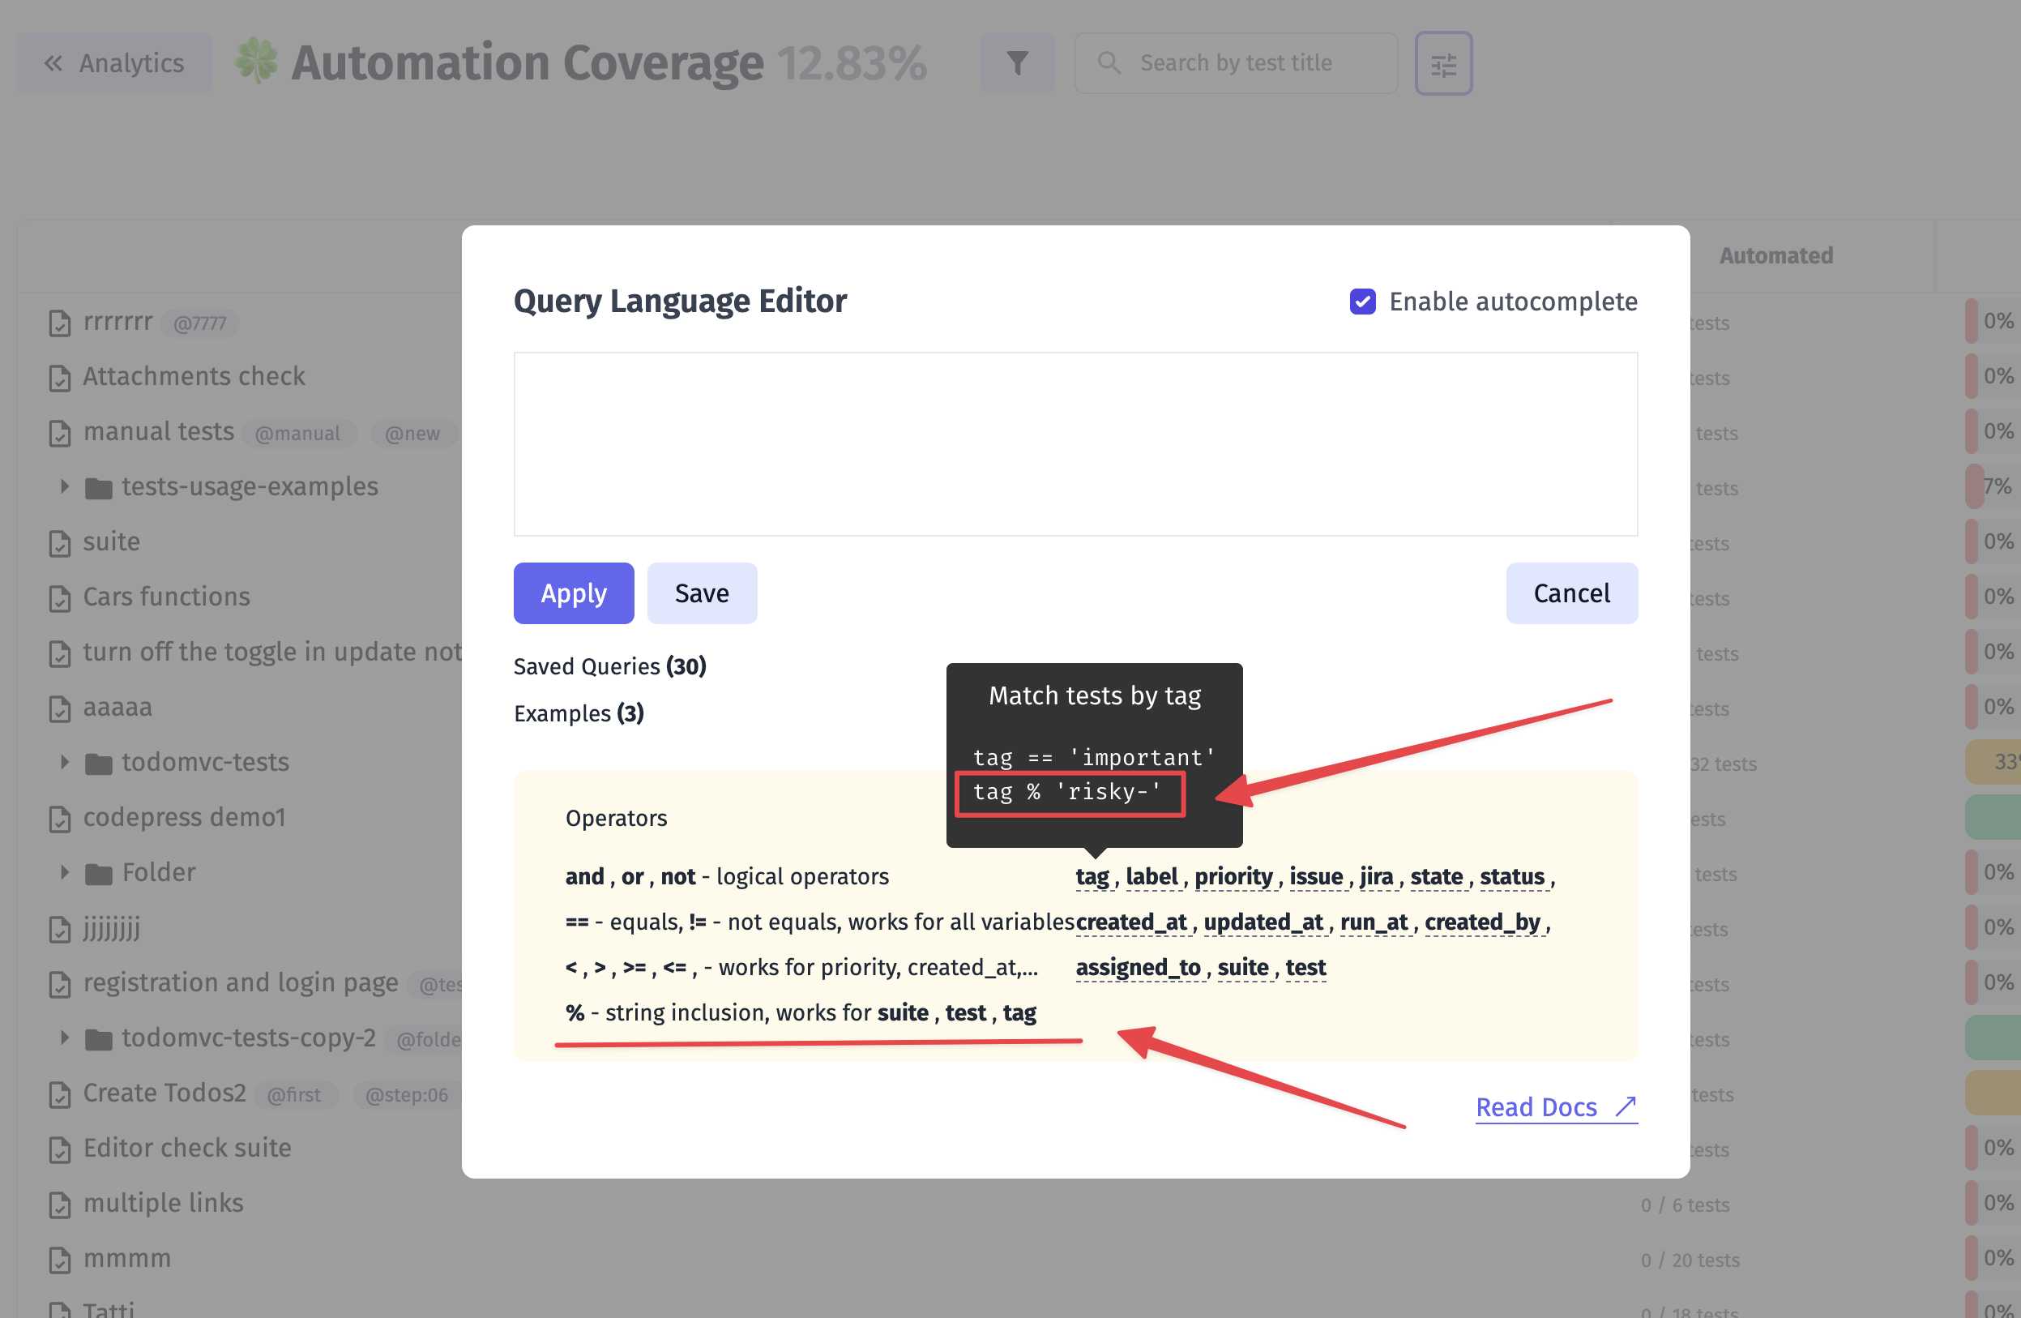
Task: Click the Analytics back chevrons icon
Action: [53, 63]
